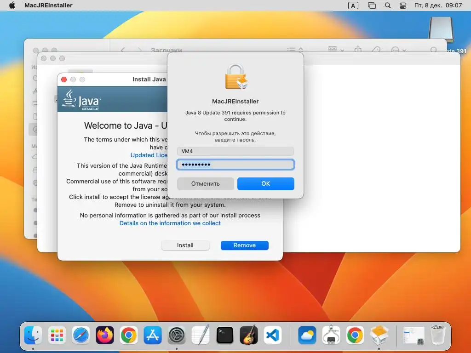Click the keyboard input source icon

coord(353,6)
